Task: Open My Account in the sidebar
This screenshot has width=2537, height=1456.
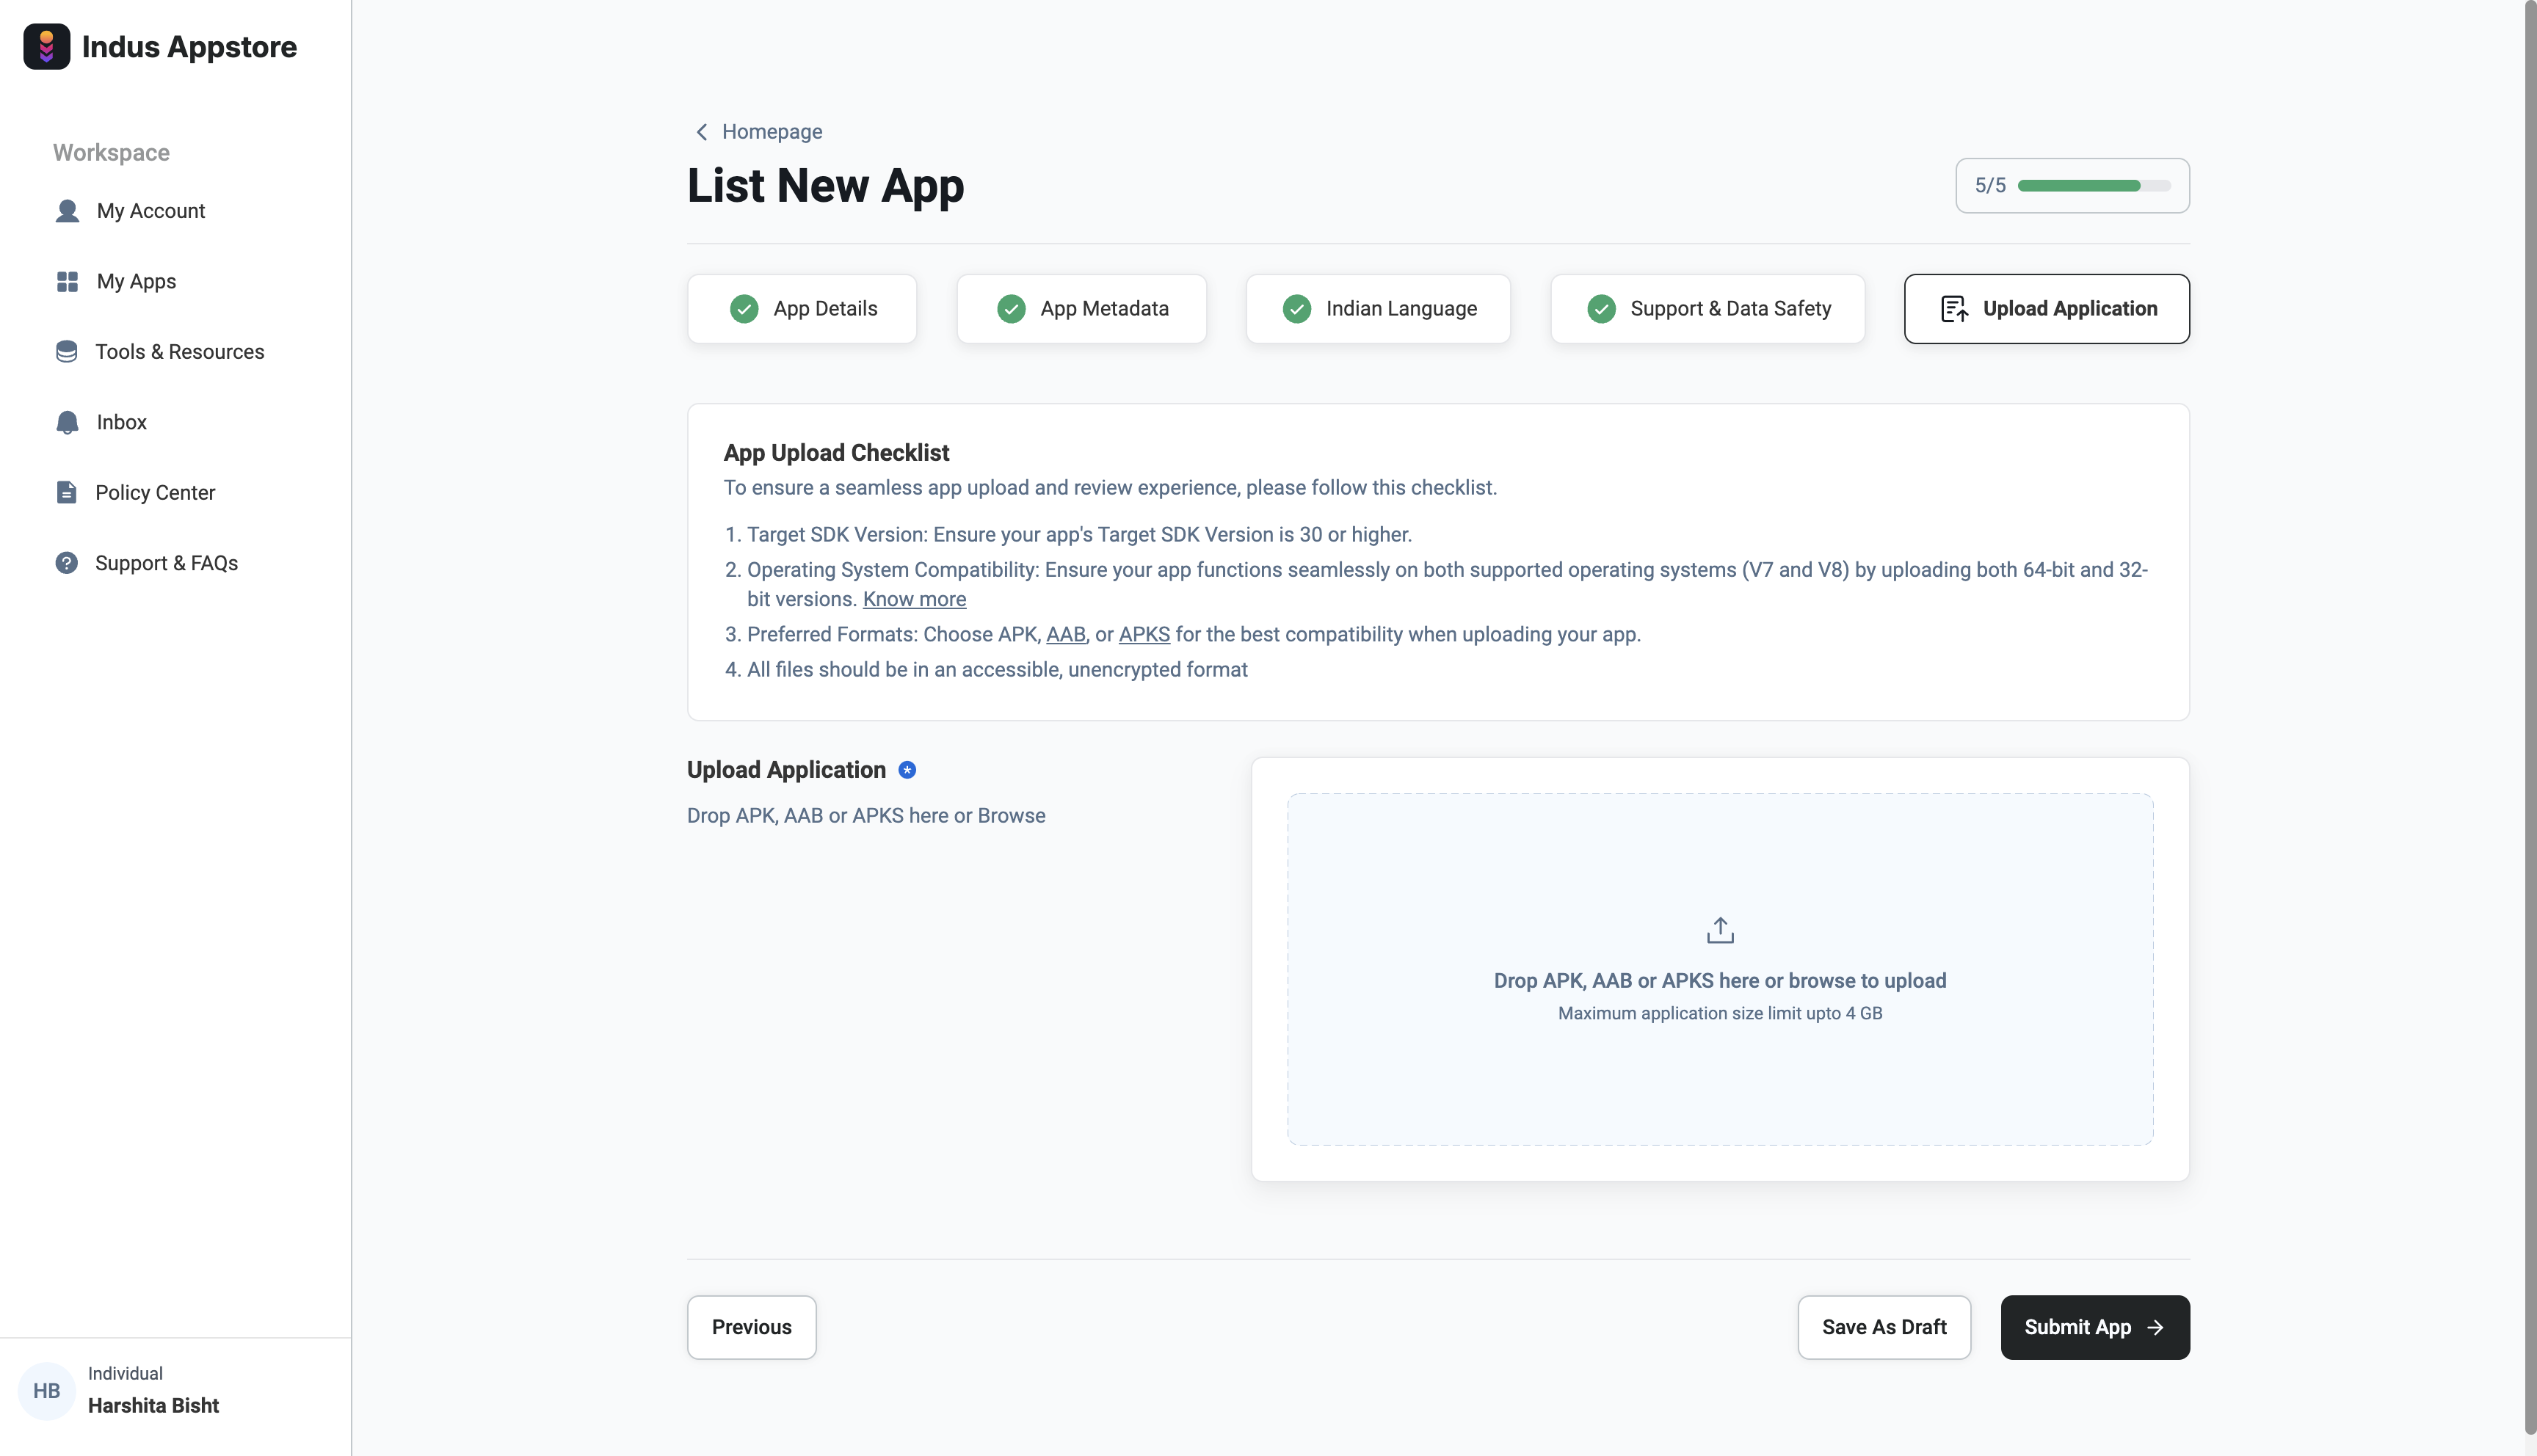Action: pos(151,211)
